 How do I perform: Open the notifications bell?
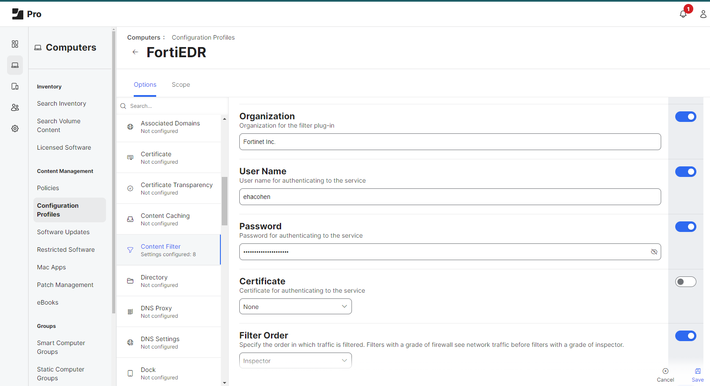[x=683, y=14]
